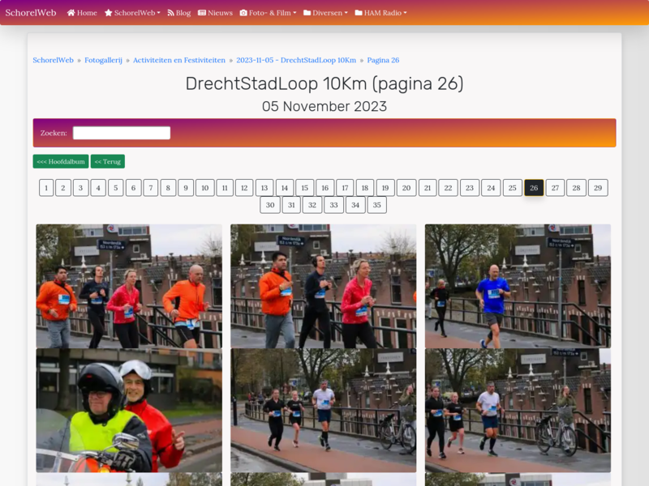Open photo of four runners in orange and pink
649x486 pixels.
[129, 286]
